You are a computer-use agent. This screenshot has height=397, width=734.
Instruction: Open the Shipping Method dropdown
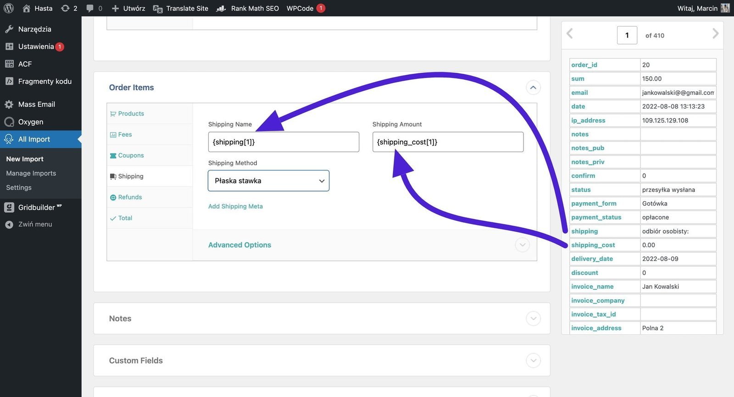click(268, 181)
